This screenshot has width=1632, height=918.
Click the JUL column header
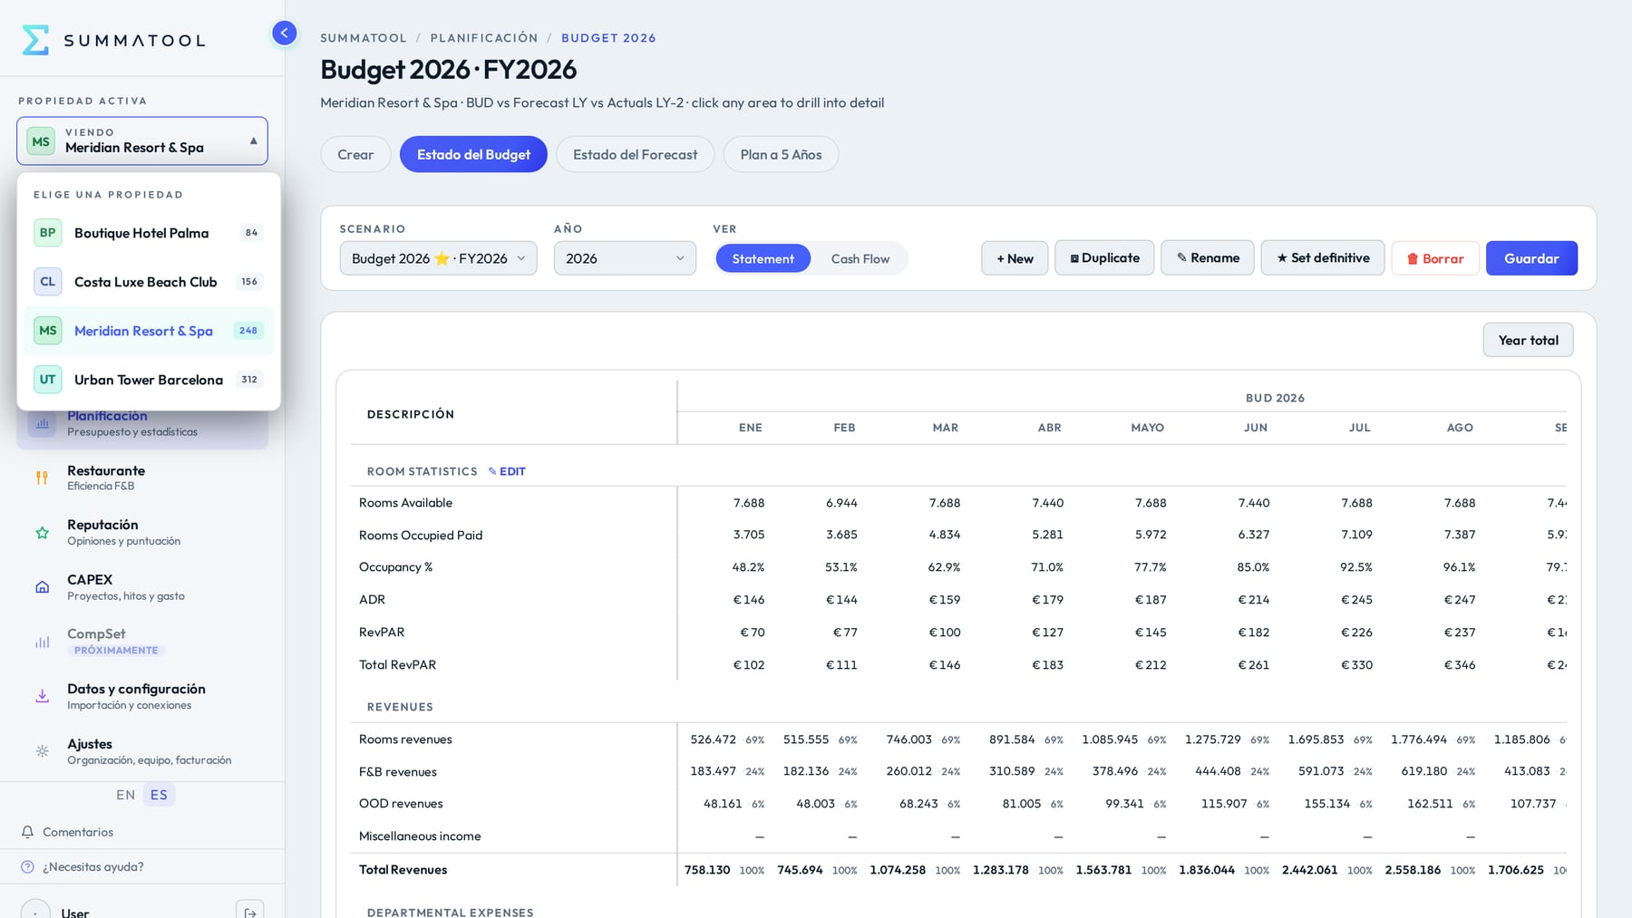(1359, 428)
